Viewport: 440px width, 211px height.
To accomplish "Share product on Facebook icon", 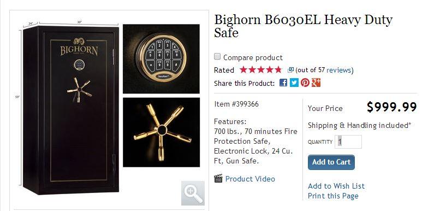I will point(283,83).
